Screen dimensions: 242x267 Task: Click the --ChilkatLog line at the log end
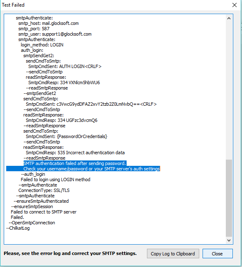(18, 228)
